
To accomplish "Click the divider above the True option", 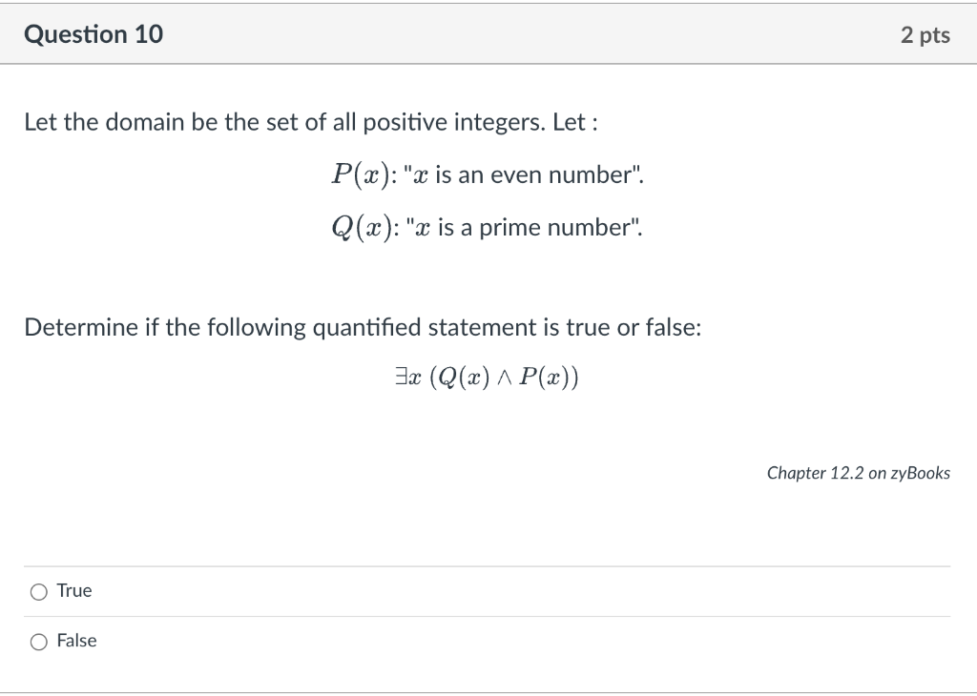I will pos(488,565).
